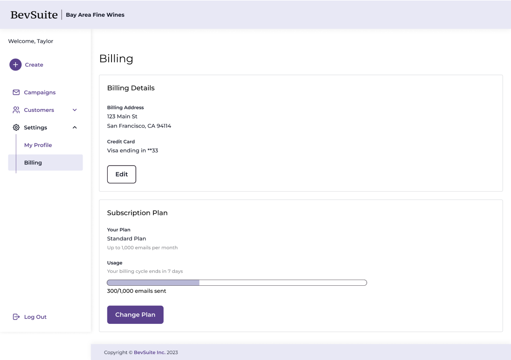Click Visa ending in **33 text

pyautogui.click(x=132, y=150)
